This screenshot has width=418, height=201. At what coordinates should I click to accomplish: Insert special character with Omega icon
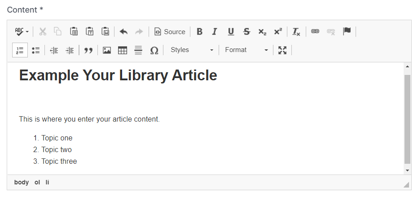click(x=154, y=50)
